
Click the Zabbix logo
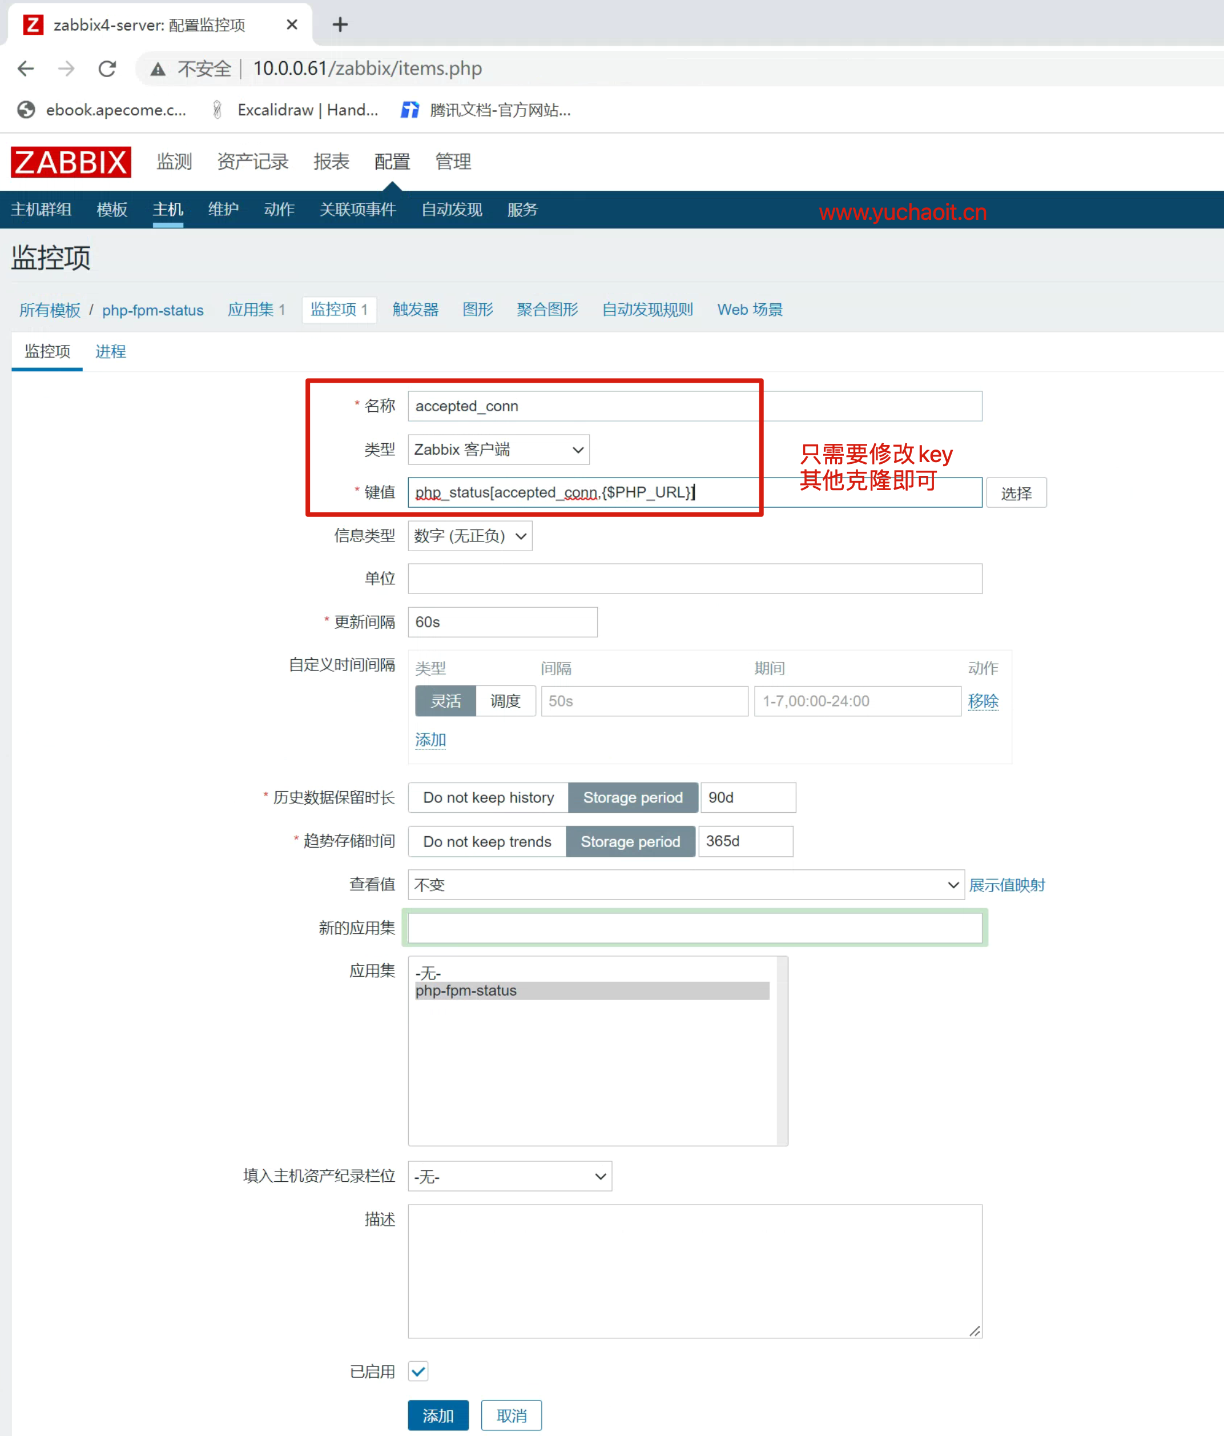pos(71,162)
